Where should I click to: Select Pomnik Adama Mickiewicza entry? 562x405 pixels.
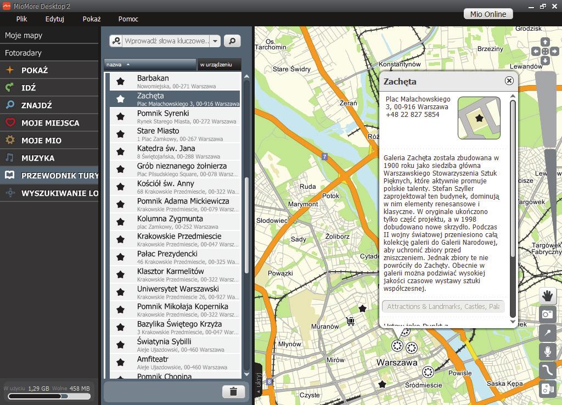[175, 204]
